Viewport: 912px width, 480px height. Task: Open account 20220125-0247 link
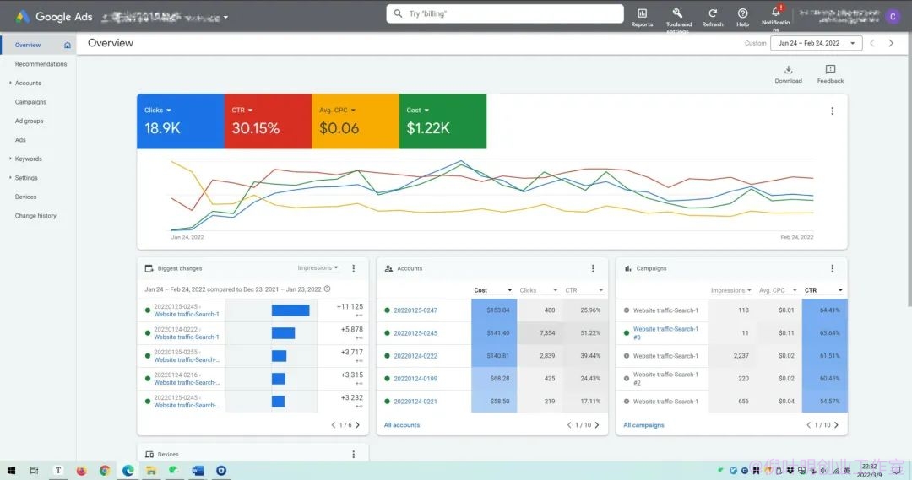click(415, 310)
